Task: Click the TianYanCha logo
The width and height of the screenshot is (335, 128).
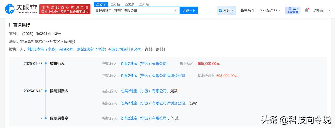Action: point(21,9)
